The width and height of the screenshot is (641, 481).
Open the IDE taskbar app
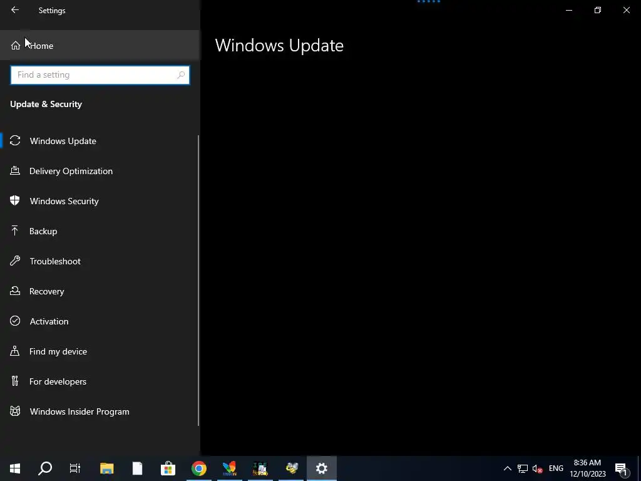coord(260,468)
